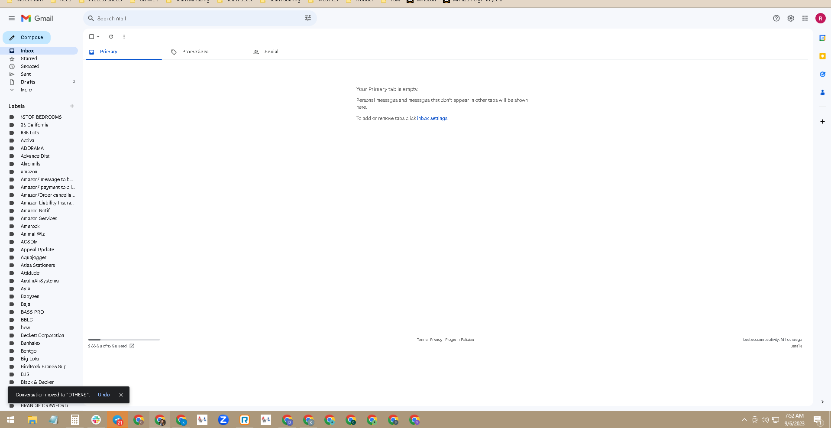Open the Program Policies link

coord(459,340)
